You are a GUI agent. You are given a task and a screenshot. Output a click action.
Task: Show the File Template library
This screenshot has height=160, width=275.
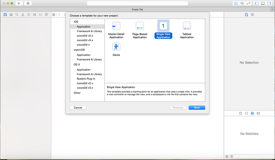coord(240,113)
